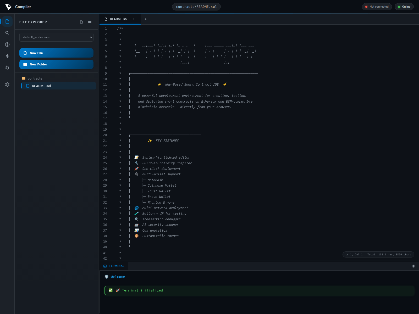The height and width of the screenshot is (314, 419).
Task: Open the Solidity compiler sidebar icon
Action: click(x=7, y=44)
